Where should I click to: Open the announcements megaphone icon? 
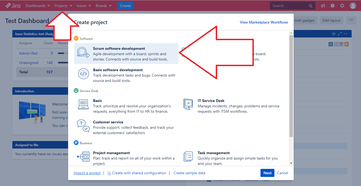323,5
